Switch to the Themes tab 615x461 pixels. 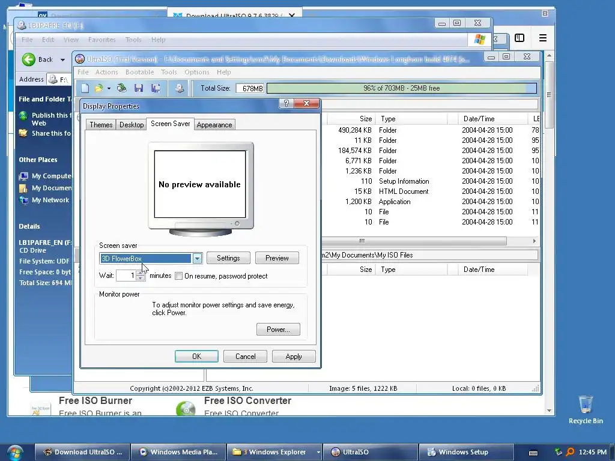point(101,125)
